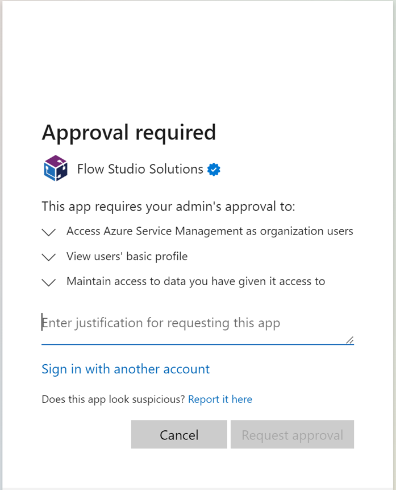This screenshot has height=490, width=396.
Task: Click the Approval required heading
Action: 129,133
